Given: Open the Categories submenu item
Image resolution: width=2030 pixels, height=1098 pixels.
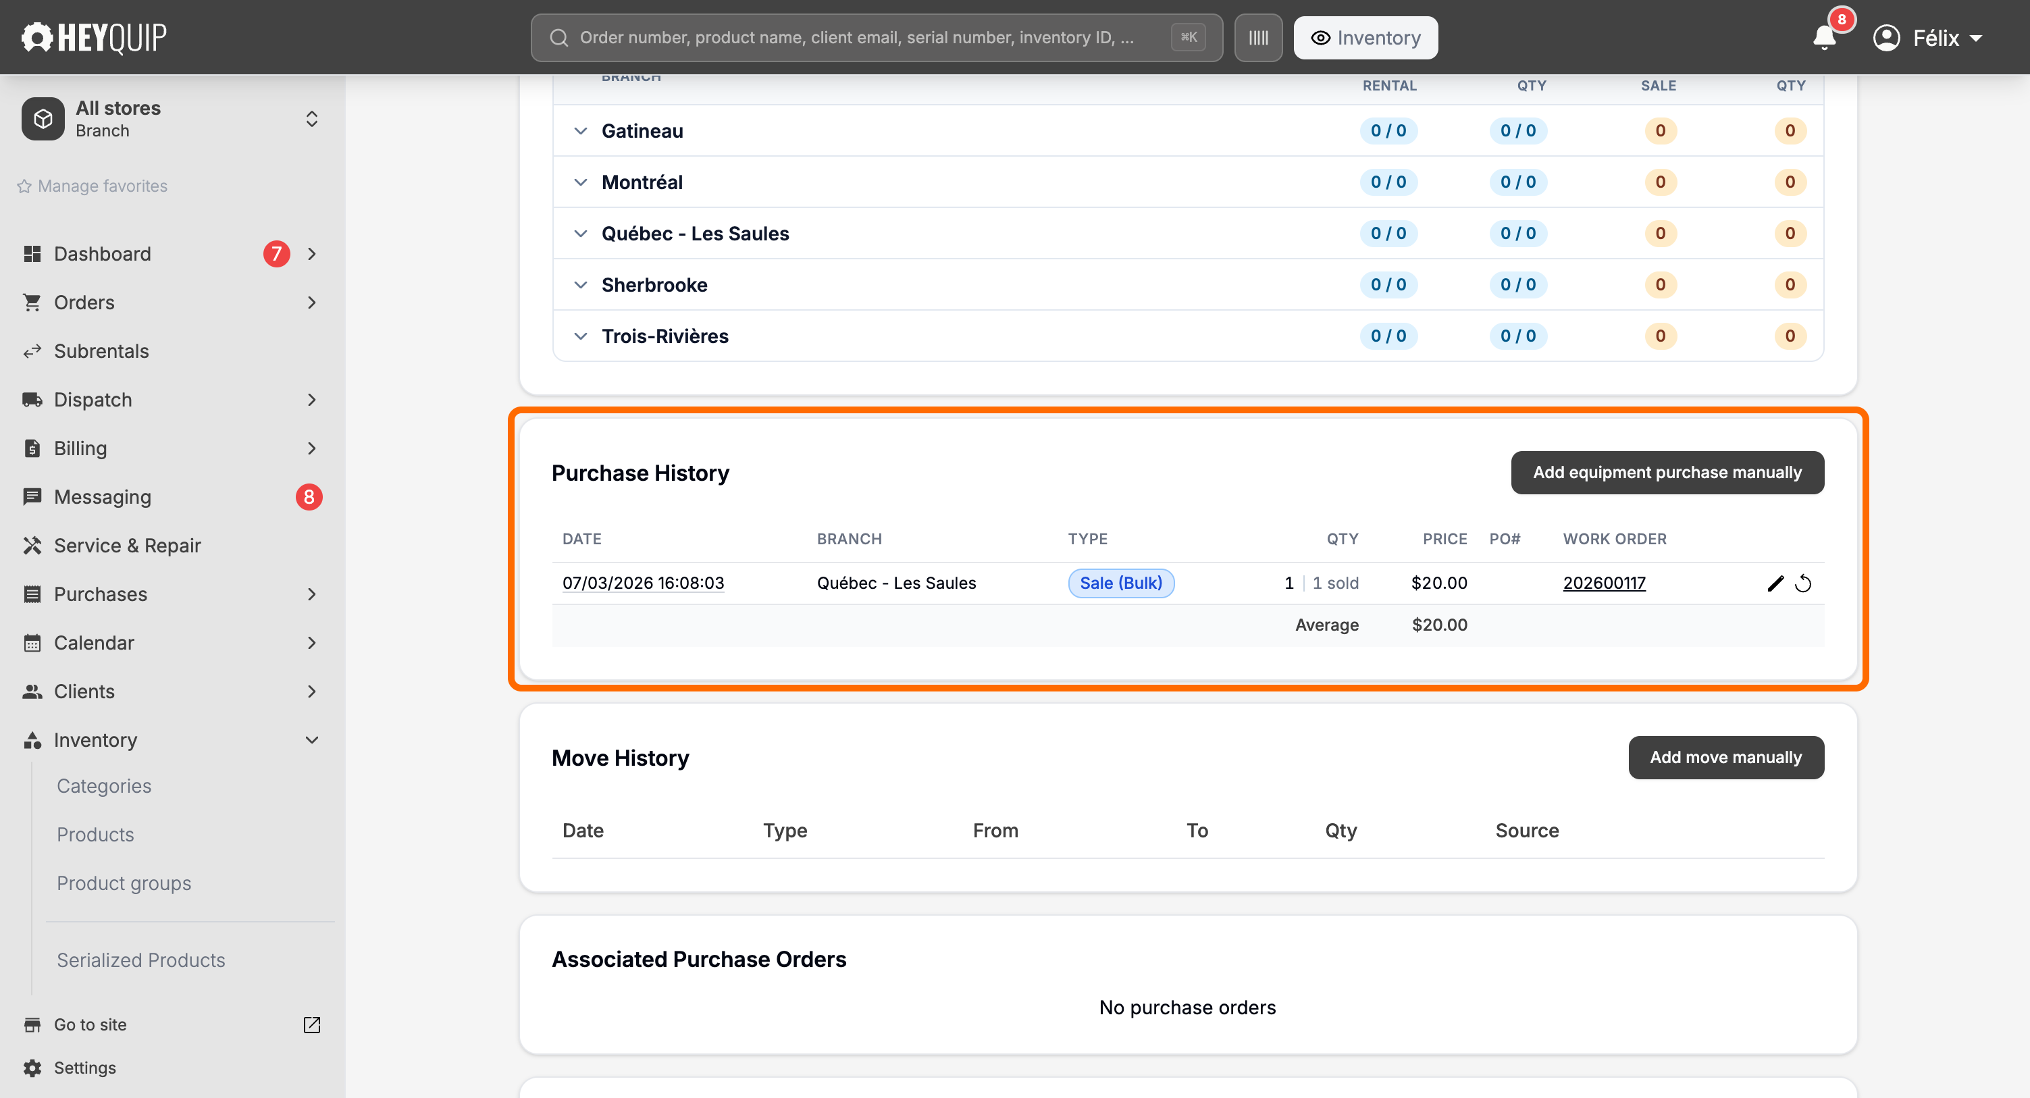Looking at the screenshot, I should click(x=104, y=786).
